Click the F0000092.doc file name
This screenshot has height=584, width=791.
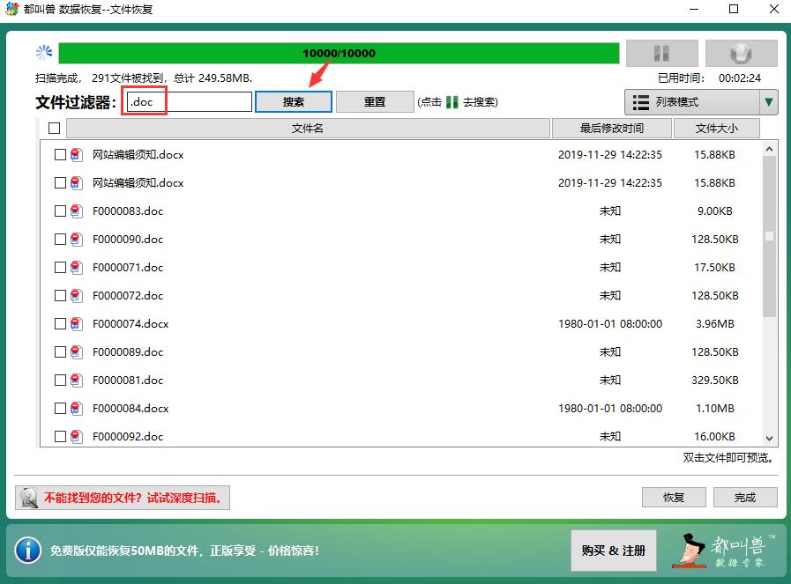pos(128,436)
